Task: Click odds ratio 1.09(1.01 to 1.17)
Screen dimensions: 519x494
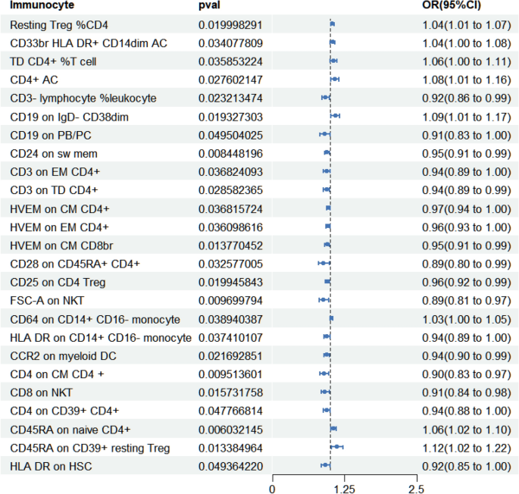Action: [467, 117]
